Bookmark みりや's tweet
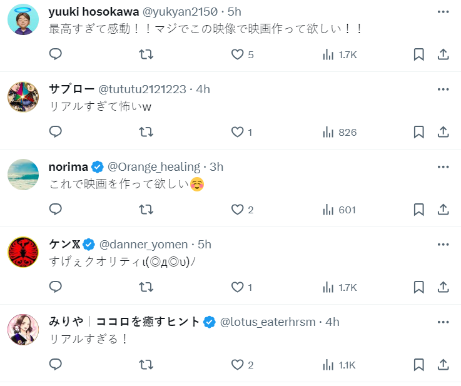The height and width of the screenshot is (386, 461). click(x=419, y=365)
